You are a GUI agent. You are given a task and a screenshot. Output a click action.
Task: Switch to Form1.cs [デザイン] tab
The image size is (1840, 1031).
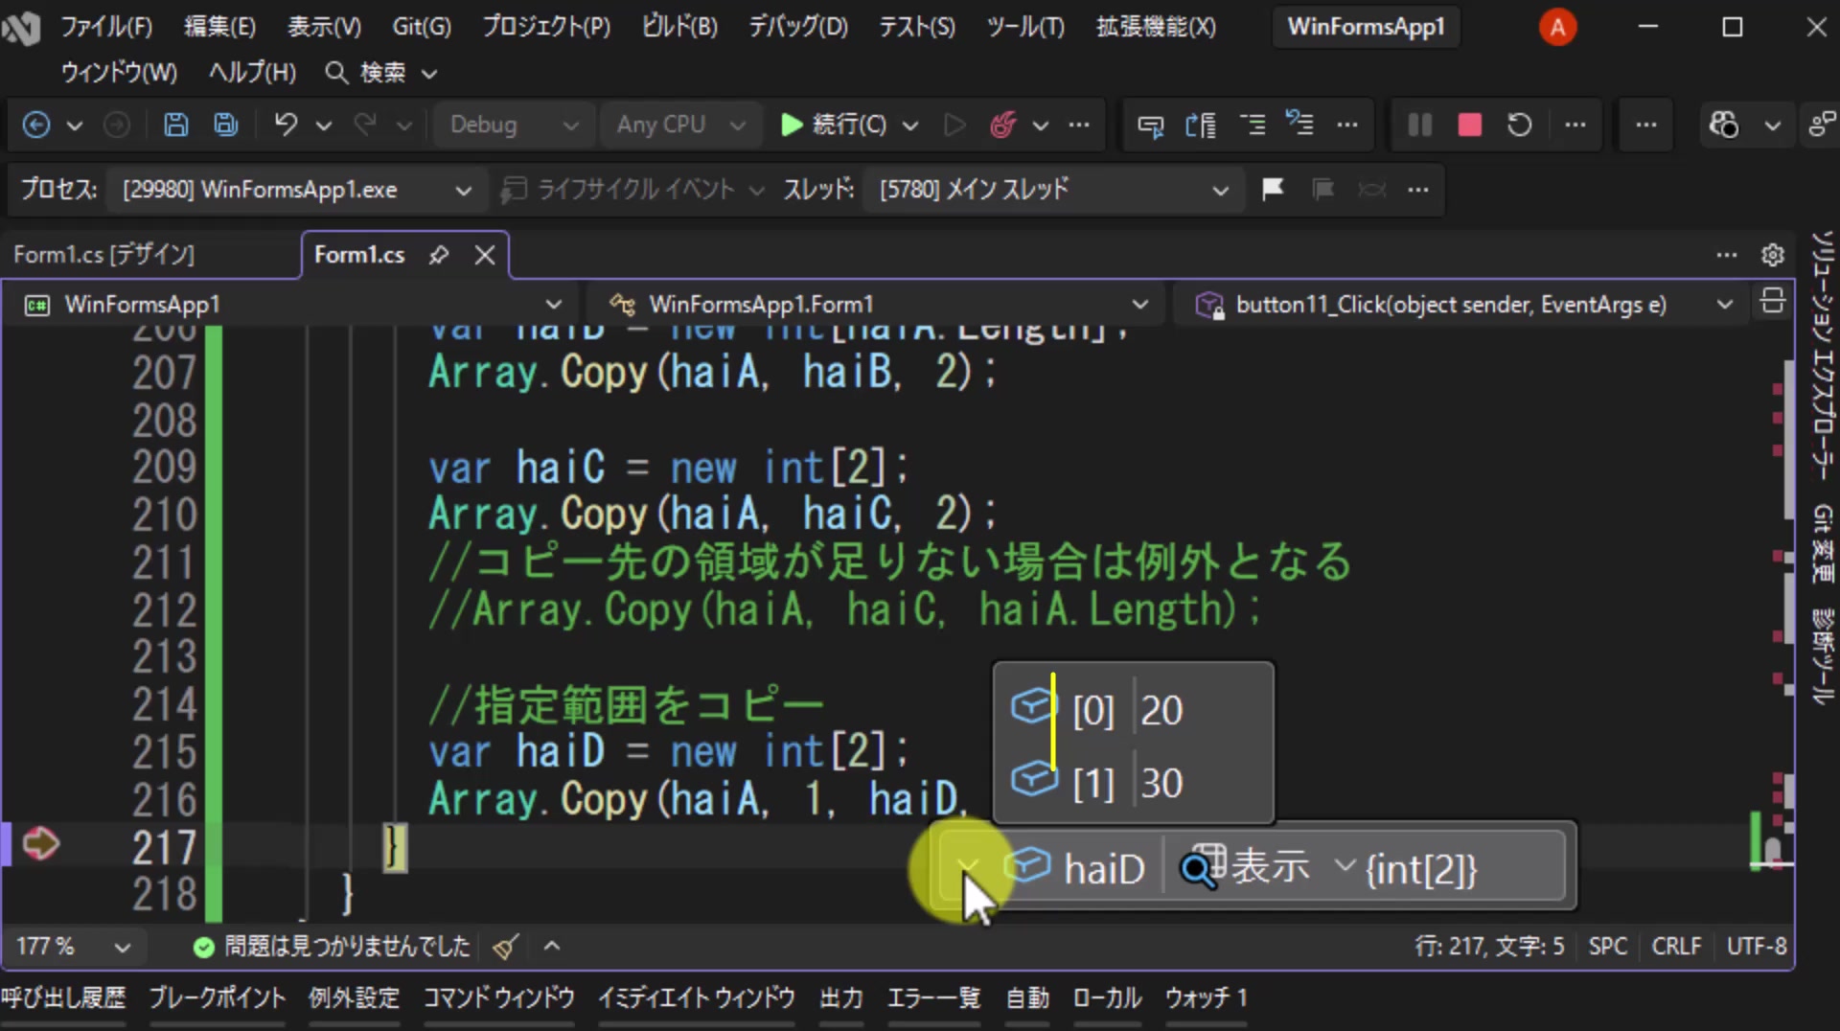103,255
